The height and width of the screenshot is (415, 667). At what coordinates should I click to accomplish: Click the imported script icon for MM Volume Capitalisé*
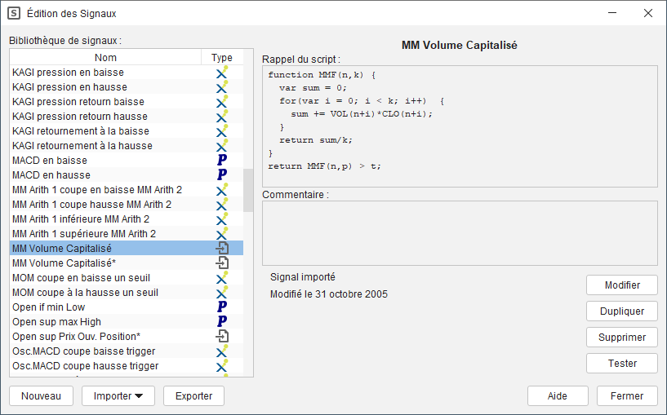[x=221, y=263]
